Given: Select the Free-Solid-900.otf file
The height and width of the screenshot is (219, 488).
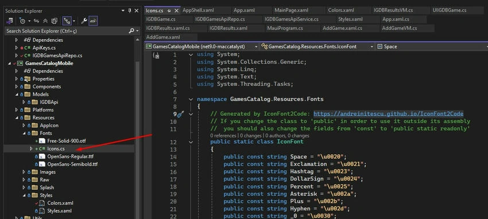Looking at the screenshot, I should (66, 141).
